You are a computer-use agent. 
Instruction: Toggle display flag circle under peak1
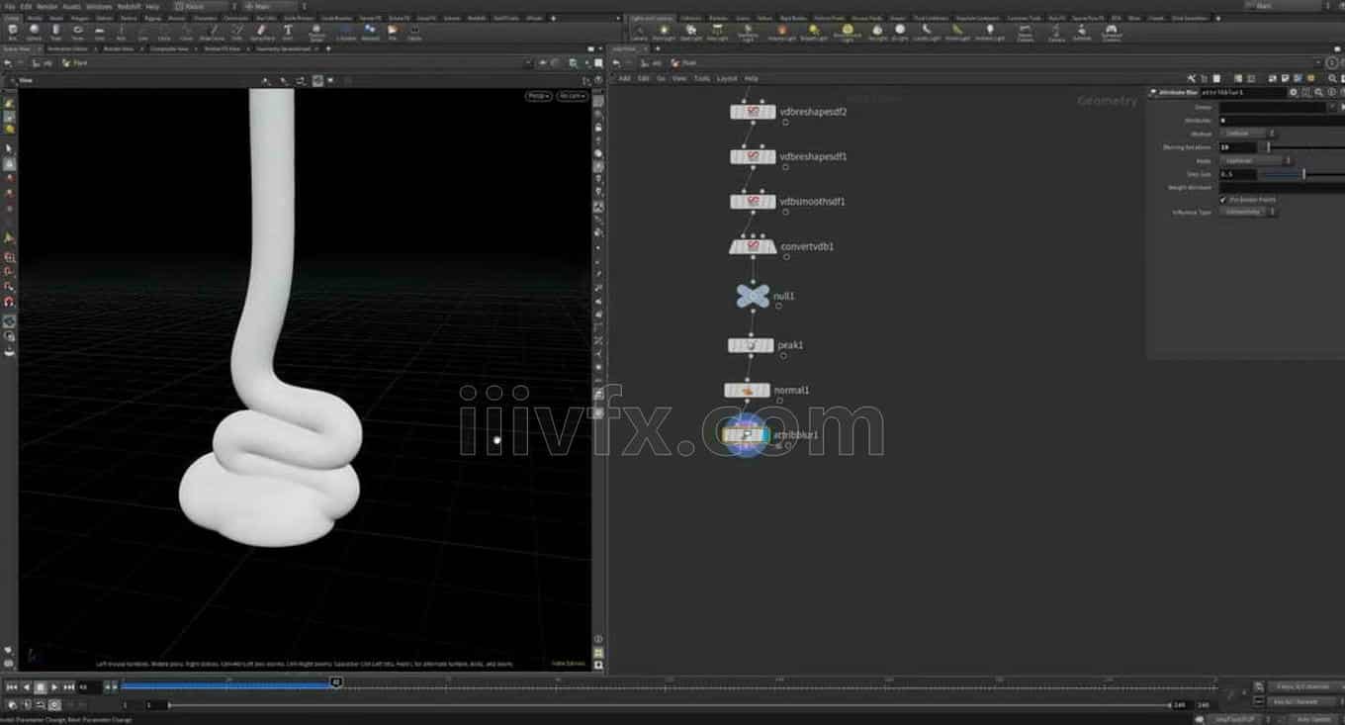[784, 356]
